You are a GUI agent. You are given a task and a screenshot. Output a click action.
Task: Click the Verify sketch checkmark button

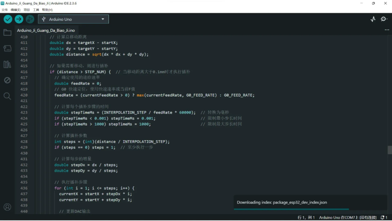8,19
